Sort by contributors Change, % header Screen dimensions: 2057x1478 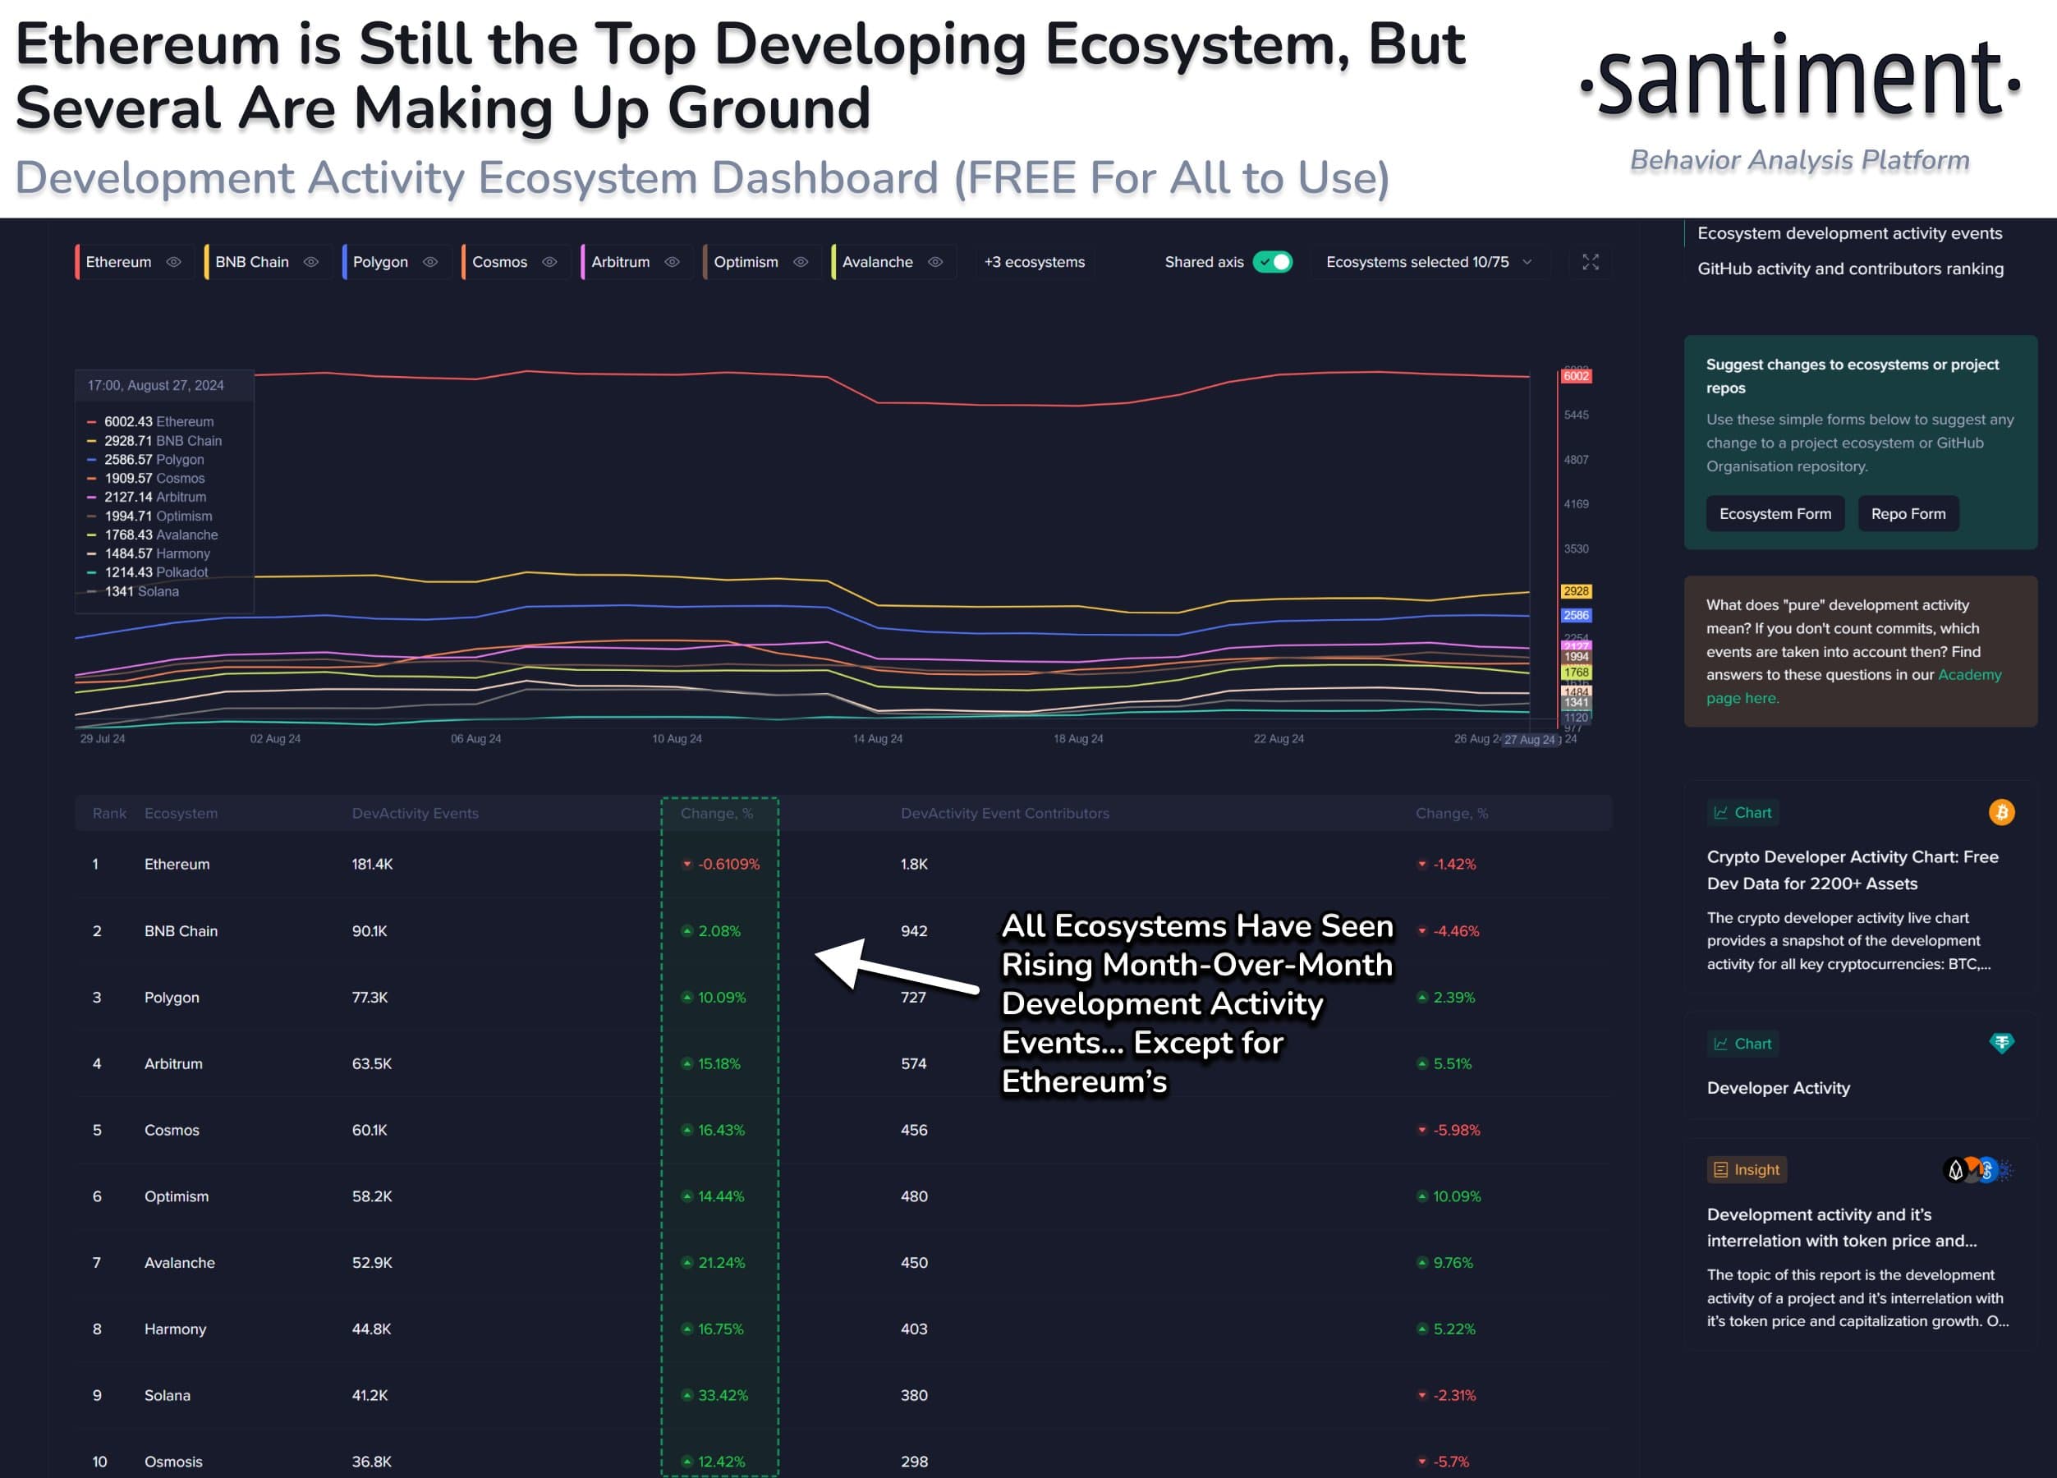(x=1451, y=814)
